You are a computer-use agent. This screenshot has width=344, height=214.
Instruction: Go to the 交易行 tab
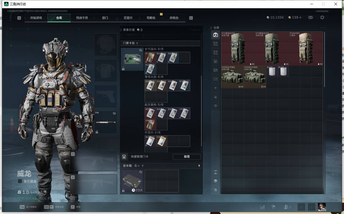[128, 18]
